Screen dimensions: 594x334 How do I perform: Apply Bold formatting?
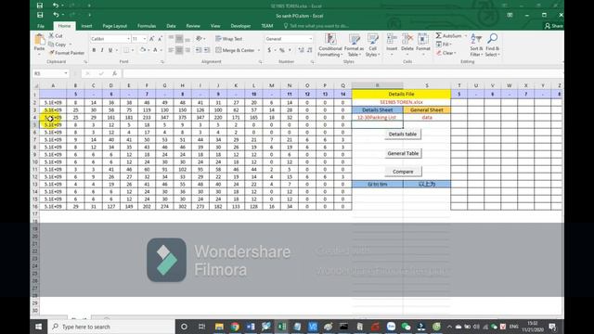pos(94,50)
